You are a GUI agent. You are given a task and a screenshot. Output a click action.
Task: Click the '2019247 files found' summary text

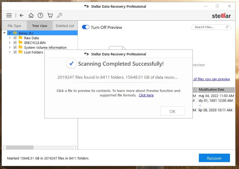click(117, 77)
